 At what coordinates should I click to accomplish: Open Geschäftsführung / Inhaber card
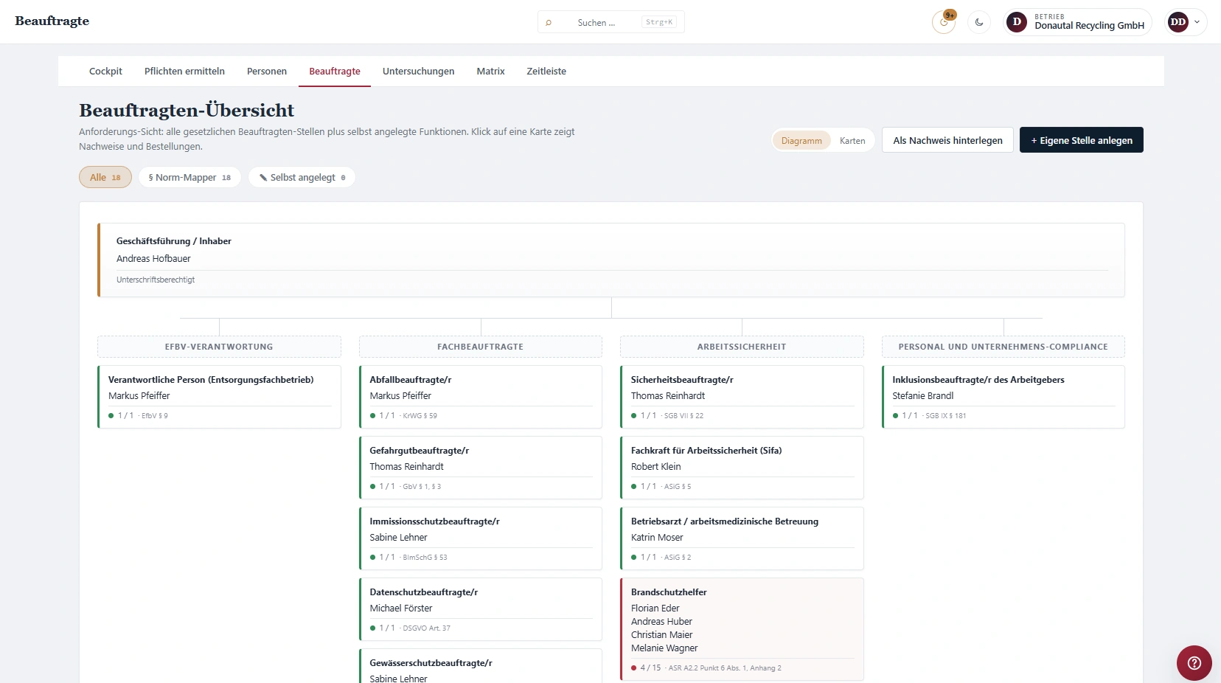pos(611,260)
